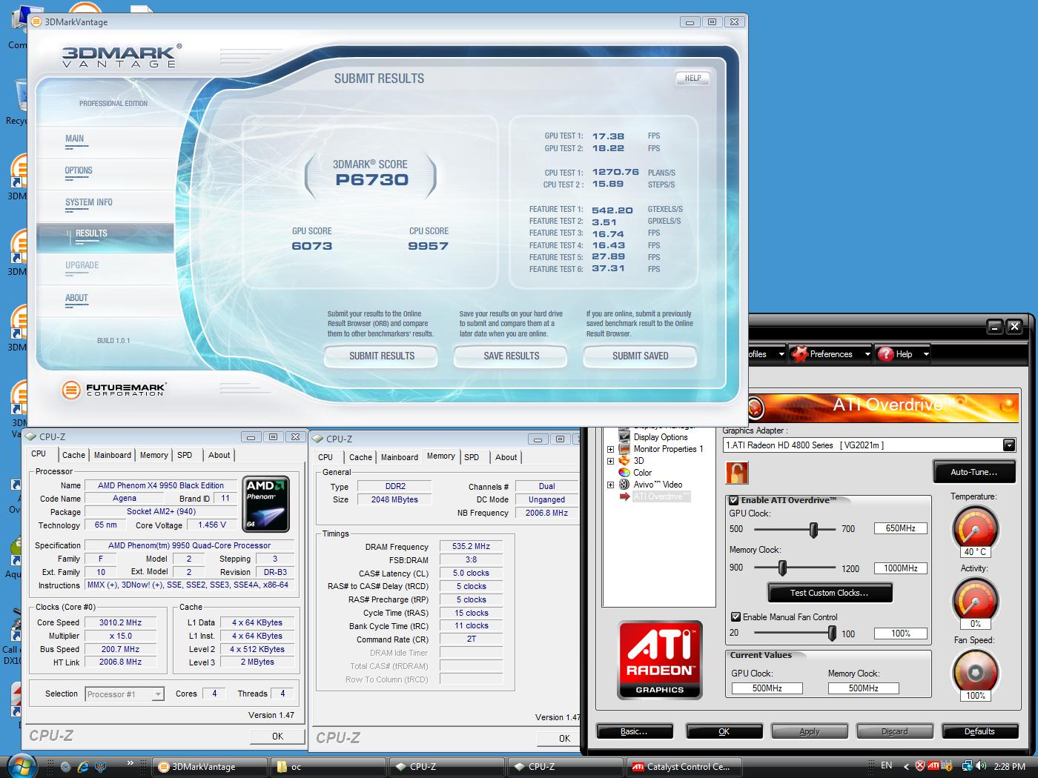Click the Futuremark Corporation logo
The width and height of the screenshot is (1038, 778).
coord(114,389)
